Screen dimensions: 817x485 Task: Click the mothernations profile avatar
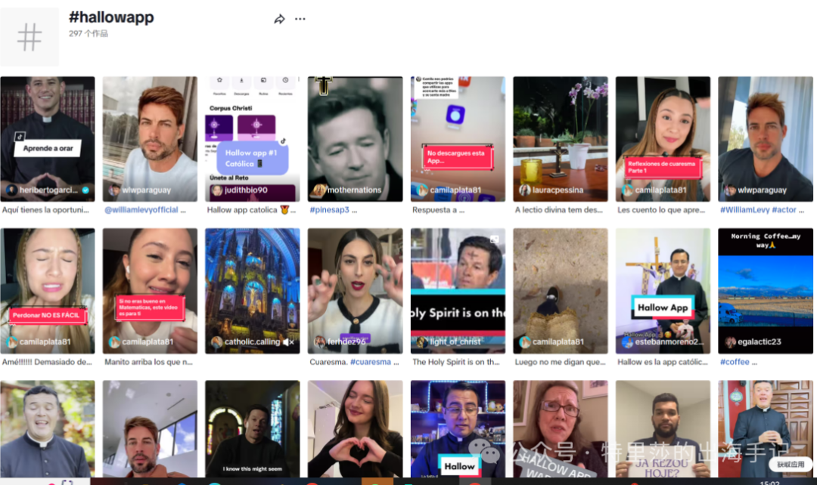point(319,190)
